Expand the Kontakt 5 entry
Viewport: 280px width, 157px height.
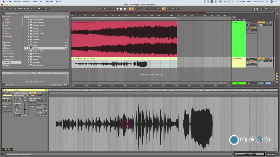pos(29,28)
